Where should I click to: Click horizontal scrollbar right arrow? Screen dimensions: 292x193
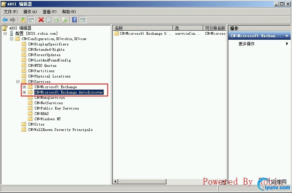click(x=223, y=182)
